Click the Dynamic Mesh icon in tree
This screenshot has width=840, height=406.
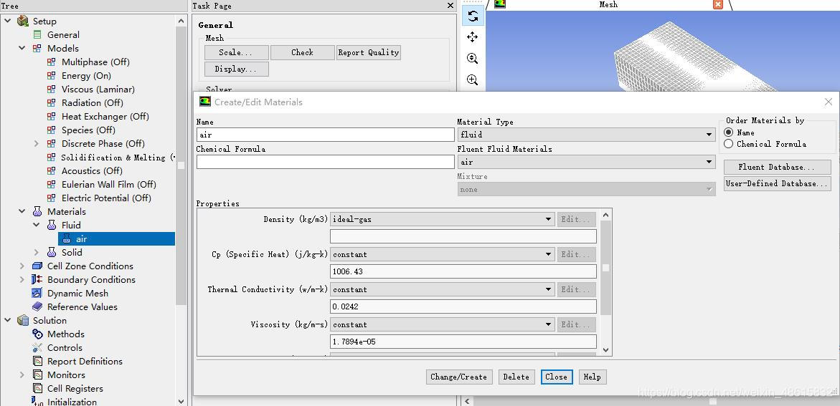tap(37, 294)
